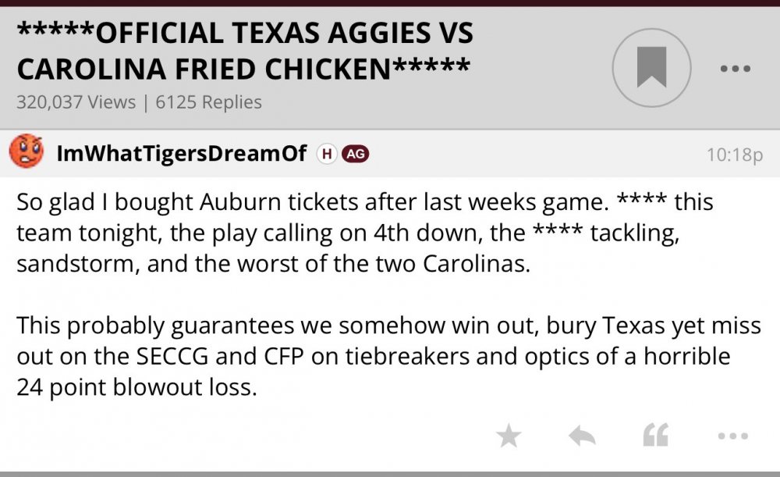This screenshot has height=477, width=780.
Task: Click the 320,037 Views count
Action: tap(75, 102)
